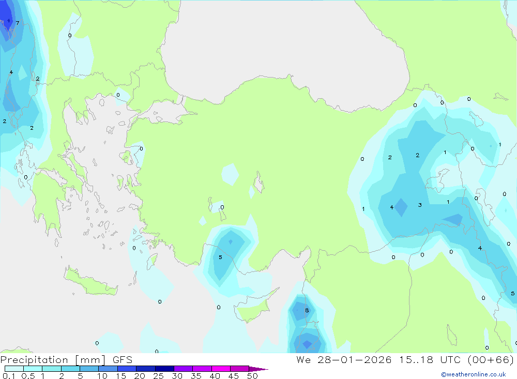Screen dimensions: 517x379
Task: Click the legend label "0.1"
Action: tap(9, 376)
